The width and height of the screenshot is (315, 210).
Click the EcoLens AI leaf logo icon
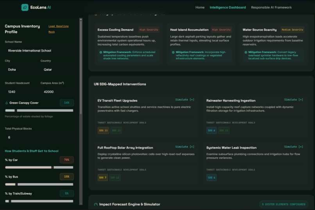pyautogui.click(x=25, y=7)
